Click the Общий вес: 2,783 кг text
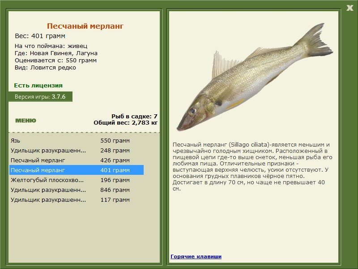Screen dimensions: 358x269 tap(126, 122)
